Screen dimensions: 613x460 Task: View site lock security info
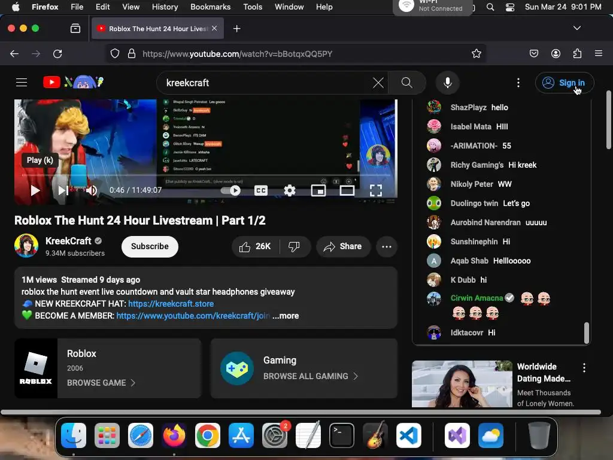132,53
